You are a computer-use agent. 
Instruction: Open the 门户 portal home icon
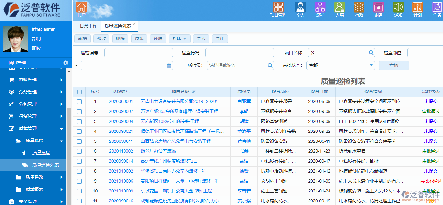pyautogui.click(x=81, y=7)
